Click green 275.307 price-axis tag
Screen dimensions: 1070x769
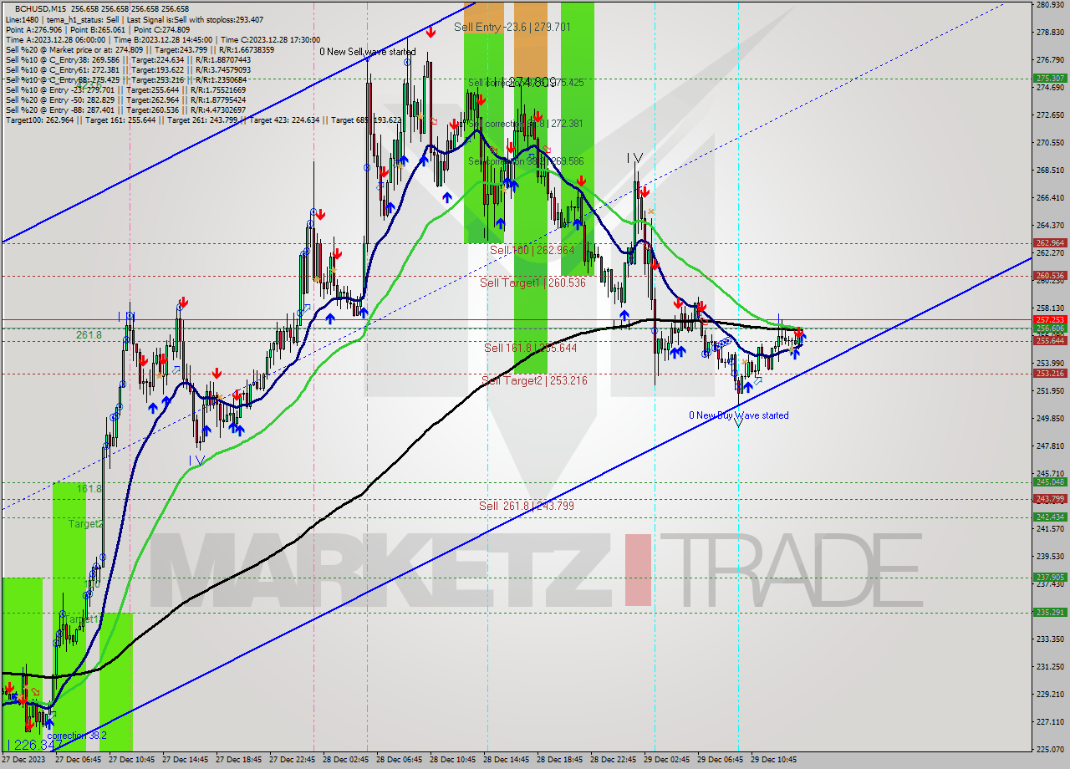(1050, 78)
